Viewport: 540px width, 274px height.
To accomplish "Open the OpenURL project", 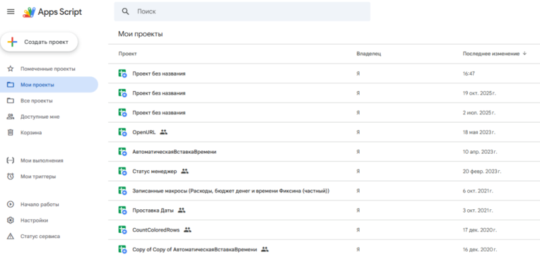I will pyautogui.click(x=144, y=132).
